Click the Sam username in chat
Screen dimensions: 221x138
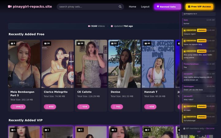pyautogui.click(x=186, y=20)
